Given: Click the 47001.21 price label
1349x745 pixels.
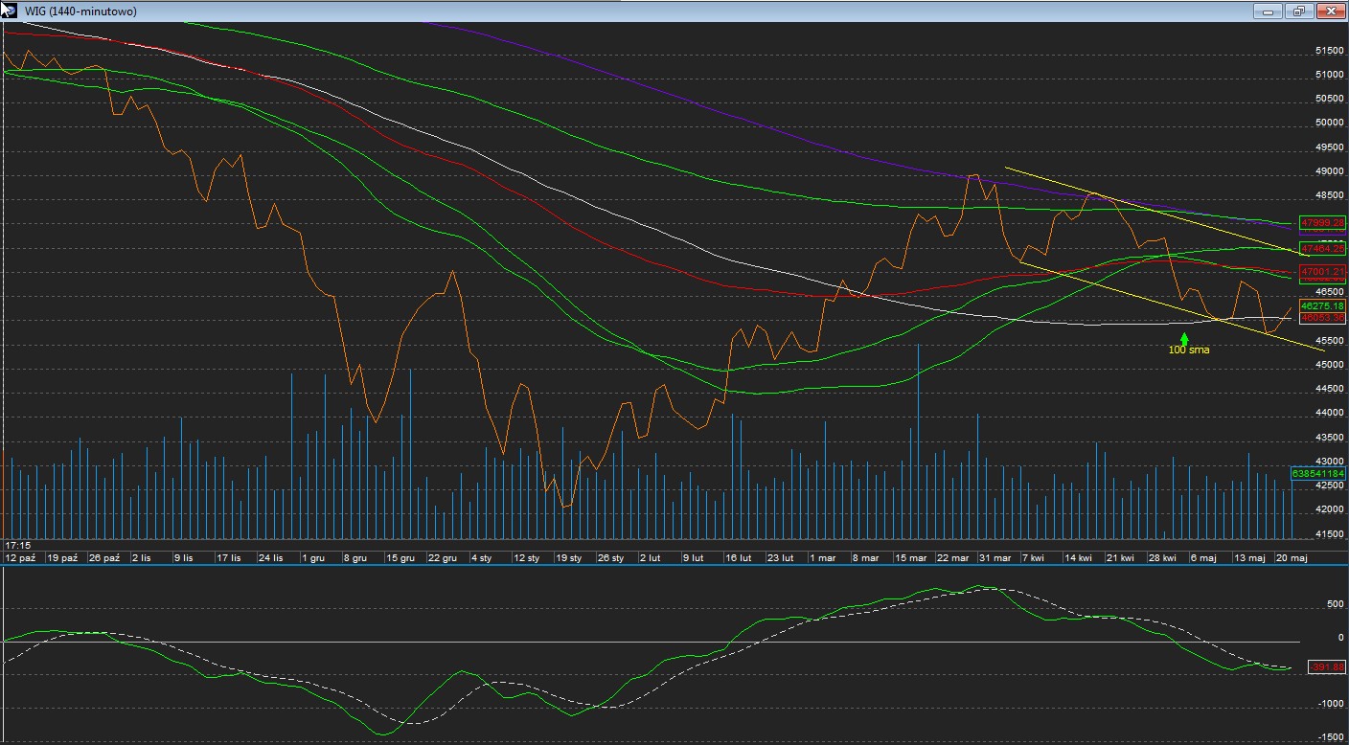Looking at the screenshot, I should coord(1322,272).
